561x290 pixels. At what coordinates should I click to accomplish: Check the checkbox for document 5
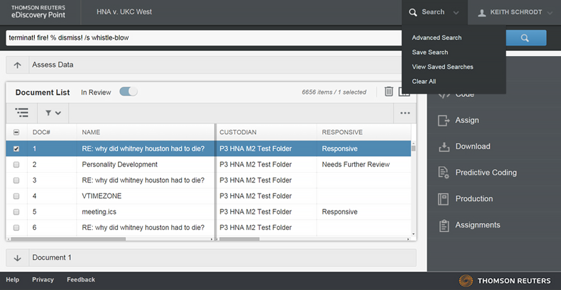pyautogui.click(x=16, y=212)
